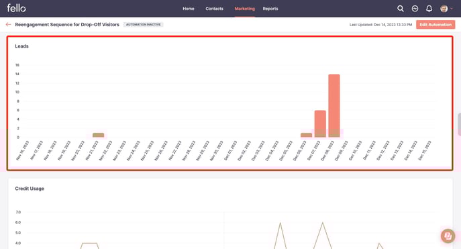
Task: Click the Dec 15, 2023 axis label
Action: [425, 150]
